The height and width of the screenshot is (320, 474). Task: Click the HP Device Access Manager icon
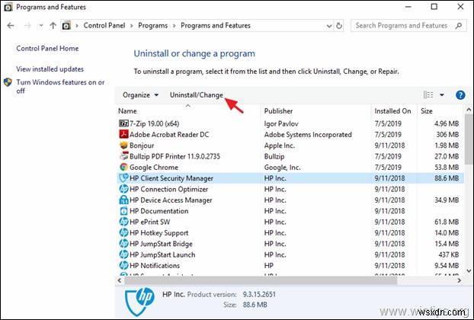click(x=124, y=200)
